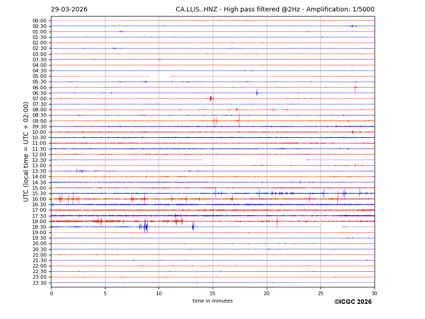Select the 07:00 time label on the y-axis
Screen dimensions: 425x319
coord(39,99)
